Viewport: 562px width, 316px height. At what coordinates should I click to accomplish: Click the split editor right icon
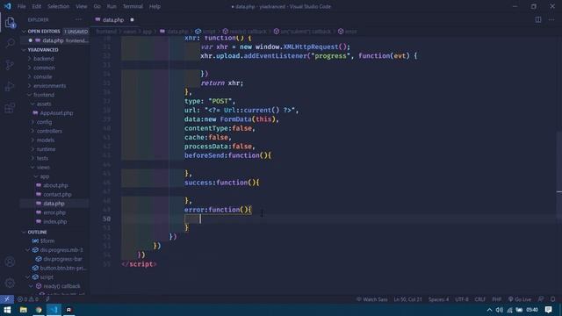tap(538, 19)
